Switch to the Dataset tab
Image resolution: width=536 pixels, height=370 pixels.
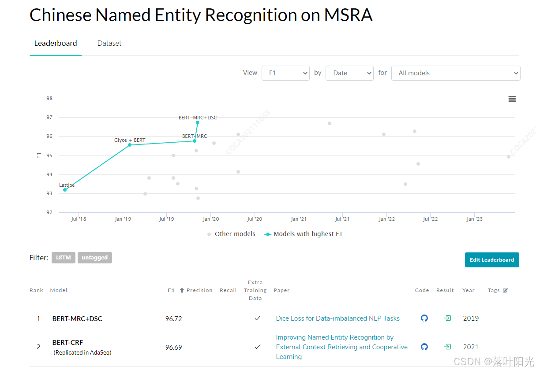pos(109,43)
